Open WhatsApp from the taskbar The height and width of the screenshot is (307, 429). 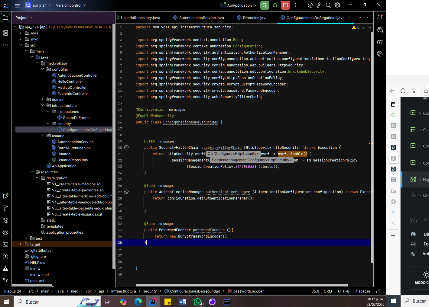(197, 302)
